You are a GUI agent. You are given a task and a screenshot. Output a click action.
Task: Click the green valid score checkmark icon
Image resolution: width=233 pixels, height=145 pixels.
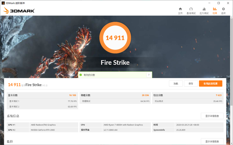80,75
